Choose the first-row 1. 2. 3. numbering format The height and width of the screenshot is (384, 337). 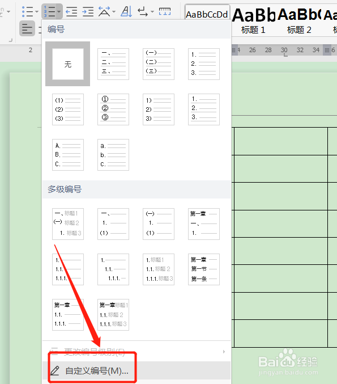(x=204, y=64)
